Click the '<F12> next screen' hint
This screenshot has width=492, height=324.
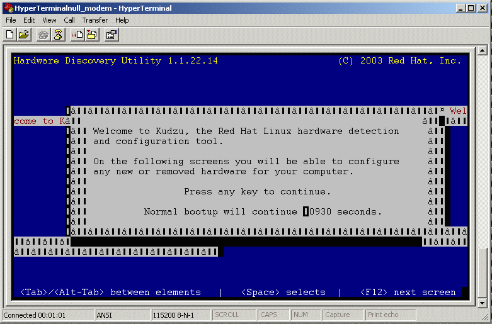[x=408, y=292]
